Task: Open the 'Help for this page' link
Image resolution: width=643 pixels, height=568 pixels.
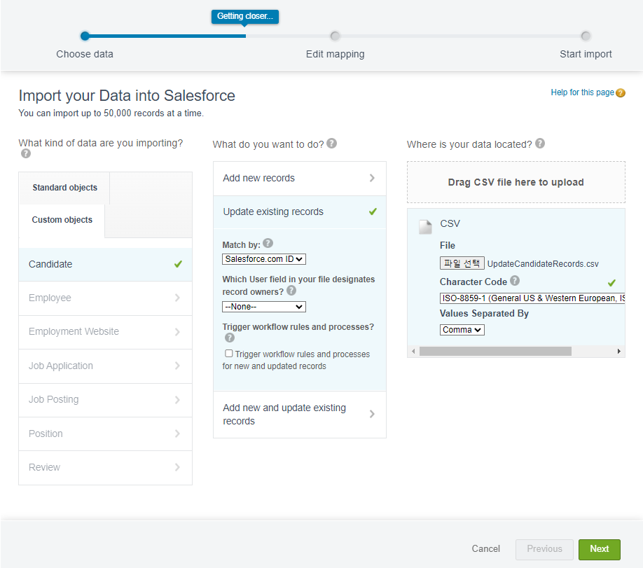Action: point(582,92)
